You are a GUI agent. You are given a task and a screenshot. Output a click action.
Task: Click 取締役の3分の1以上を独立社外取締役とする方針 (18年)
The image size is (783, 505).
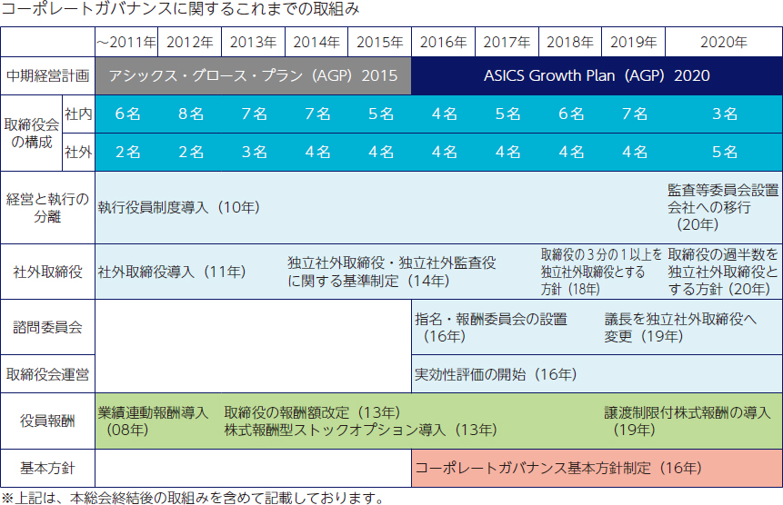pyautogui.click(x=601, y=272)
